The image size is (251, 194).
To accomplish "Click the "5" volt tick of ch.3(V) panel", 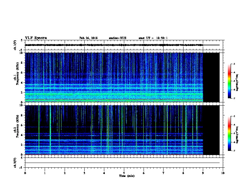I will (22, 158).
